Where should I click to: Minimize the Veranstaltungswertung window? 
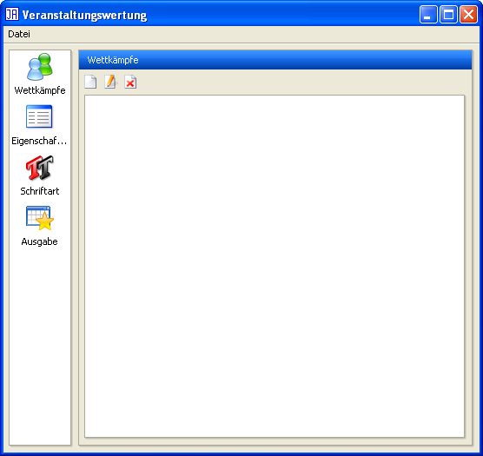pyautogui.click(x=428, y=15)
